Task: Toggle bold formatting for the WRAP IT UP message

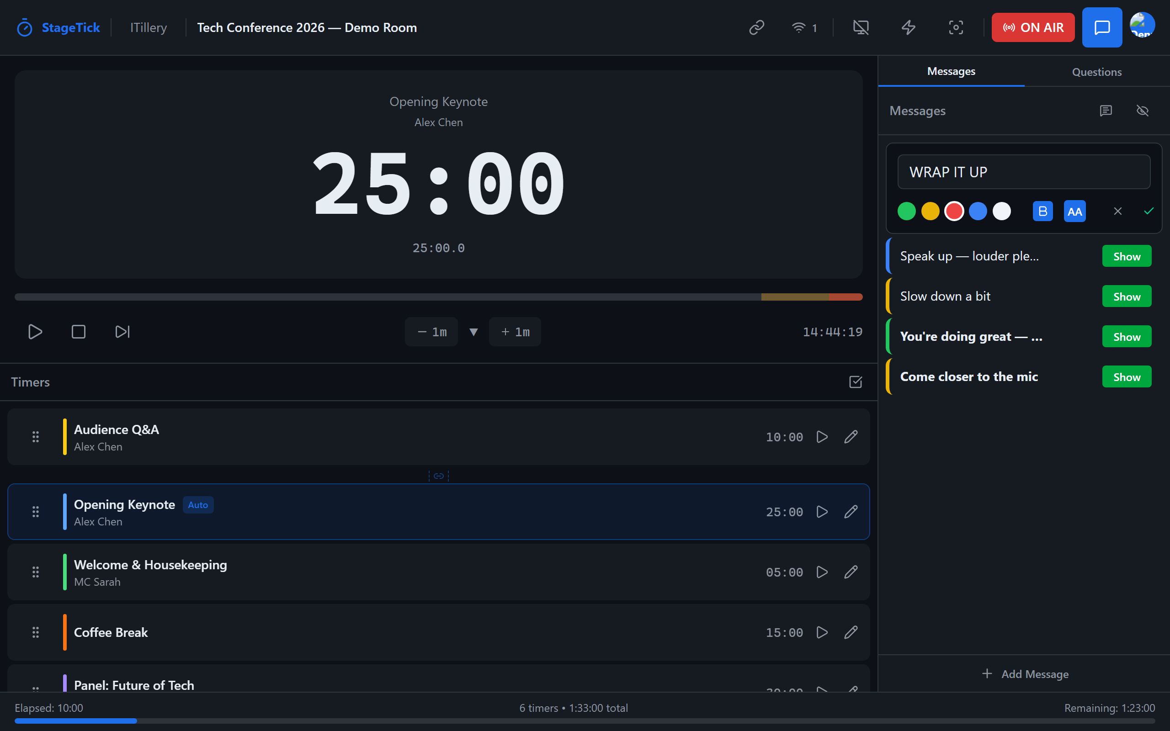Action: pyautogui.click(x=1042, y=211)
